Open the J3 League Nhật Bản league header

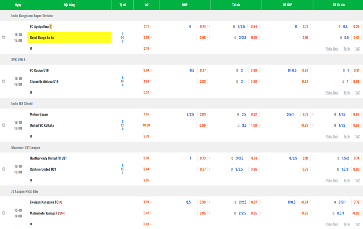point(25,191)
